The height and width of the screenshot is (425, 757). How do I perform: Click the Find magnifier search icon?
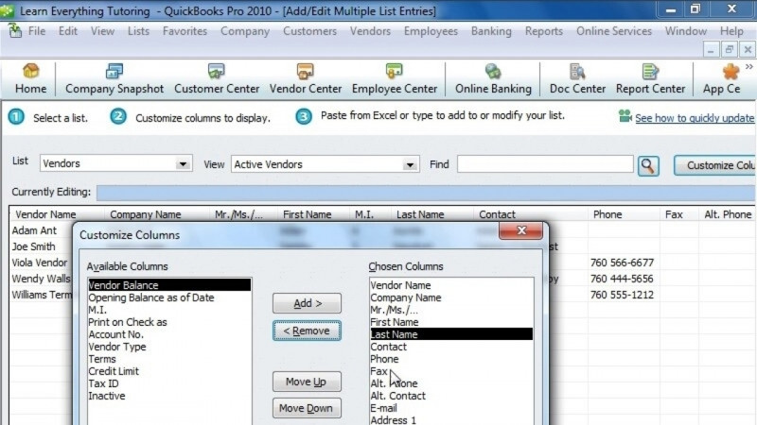click(x=648, y=166)
